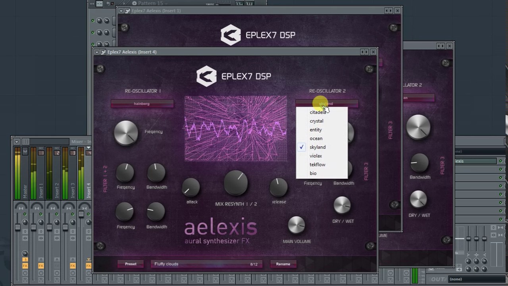The height and width of the screenshot is (286, 508).
Task: Click the Insert 1 volume fader
Action: click(33, 227)
